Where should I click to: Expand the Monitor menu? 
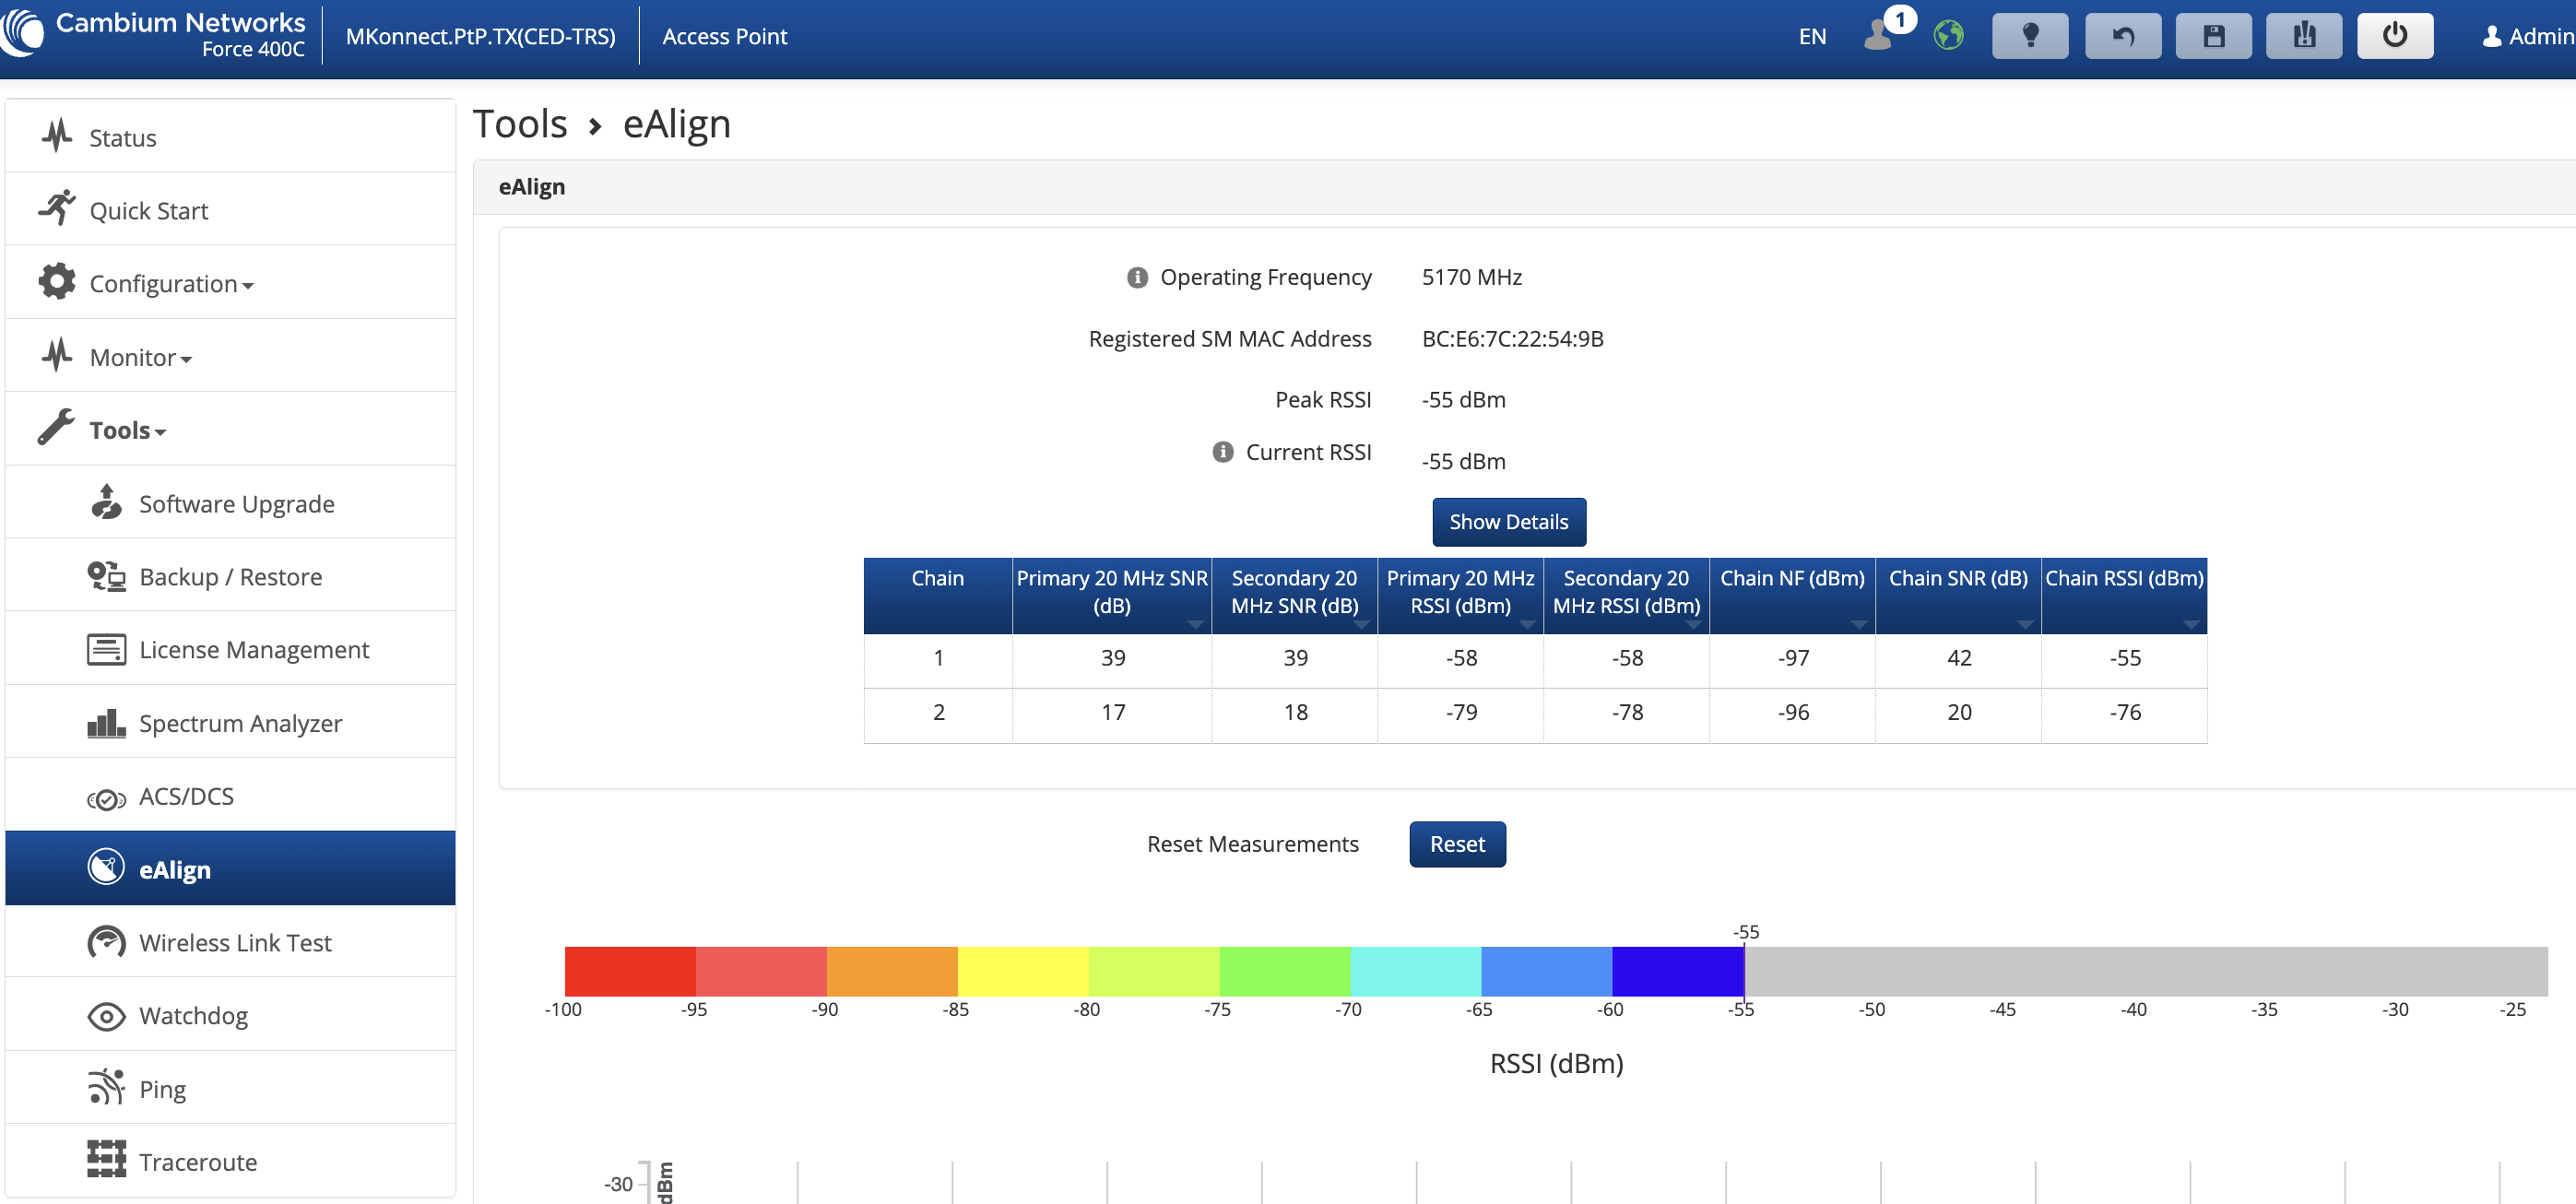click(140, 356)
